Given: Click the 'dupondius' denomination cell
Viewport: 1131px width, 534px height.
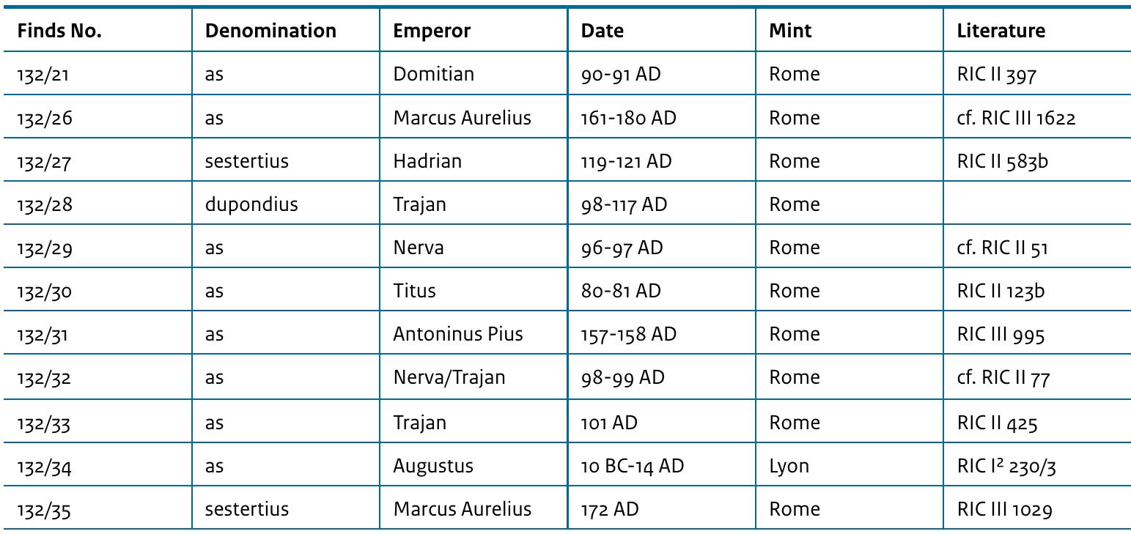Looking at the screenshot, I should tap(251, 204).
